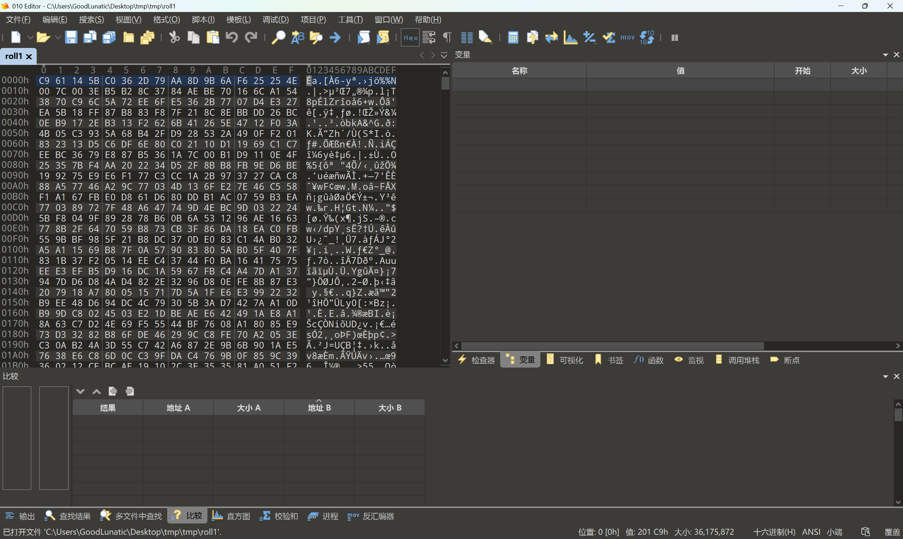Switch to the 断点 tab

(x=785, y=360)
